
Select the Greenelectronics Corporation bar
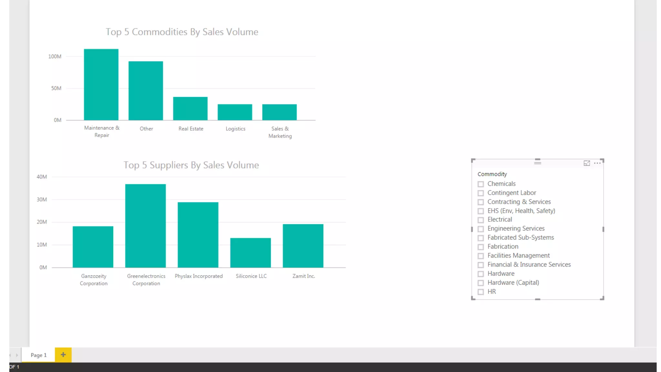[146, 226]
